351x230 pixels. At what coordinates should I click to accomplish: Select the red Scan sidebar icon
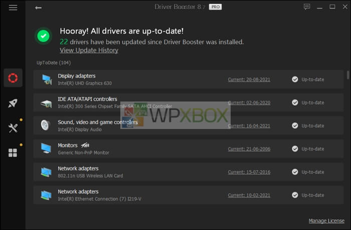13,78
